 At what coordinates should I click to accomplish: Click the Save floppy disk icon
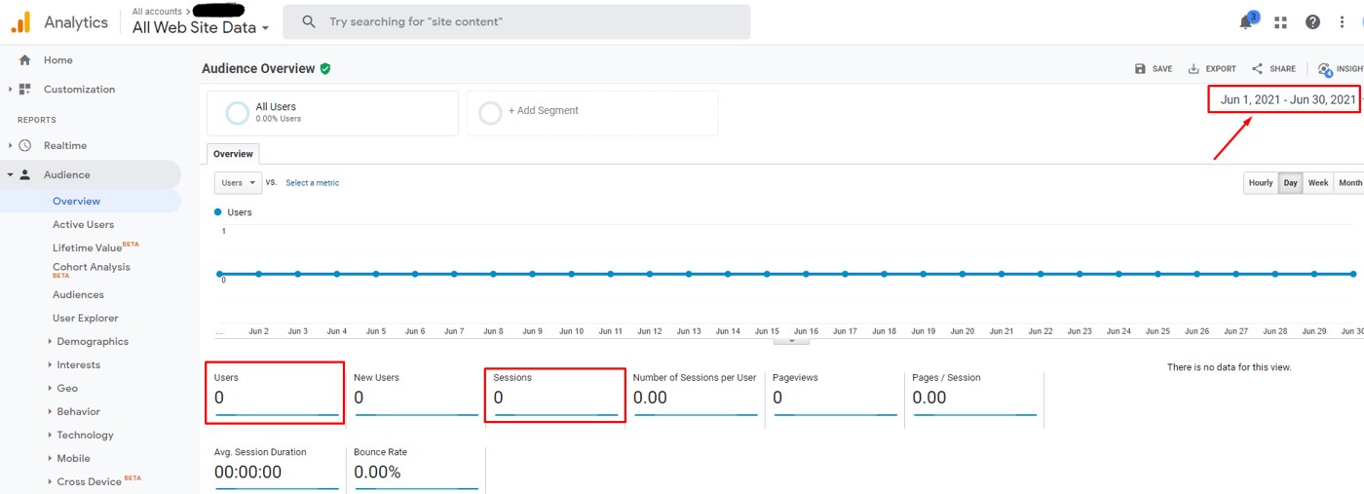click(1141, 69)
